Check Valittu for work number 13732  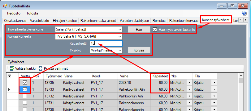(25, 96)
